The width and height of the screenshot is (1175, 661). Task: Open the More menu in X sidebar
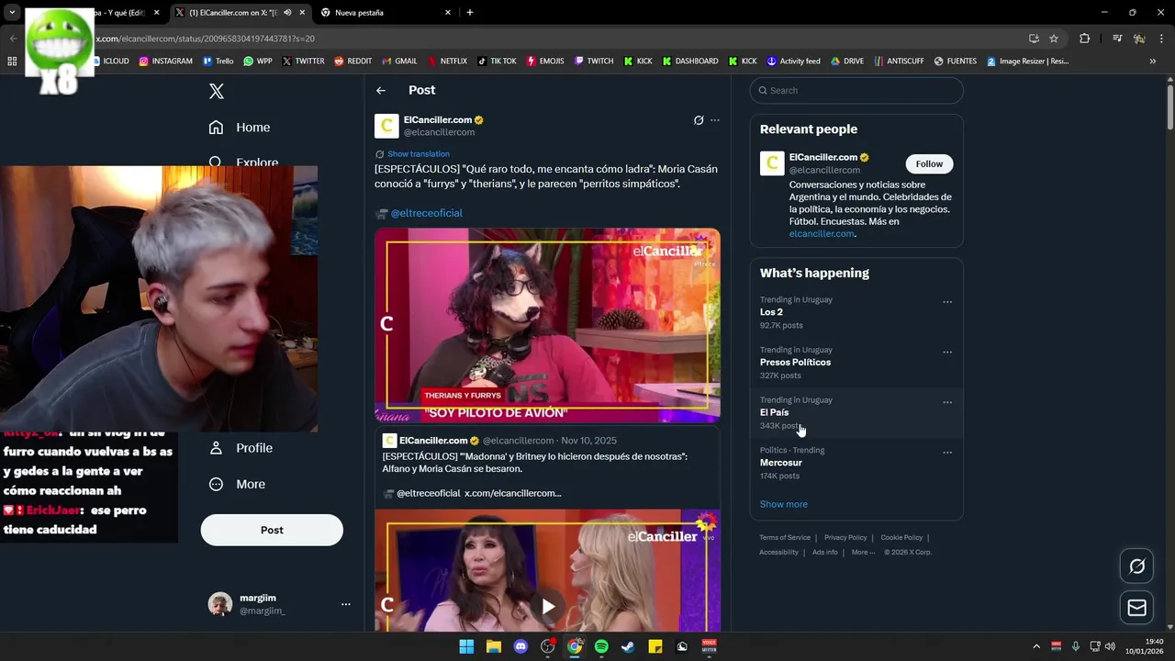(237, 484)
